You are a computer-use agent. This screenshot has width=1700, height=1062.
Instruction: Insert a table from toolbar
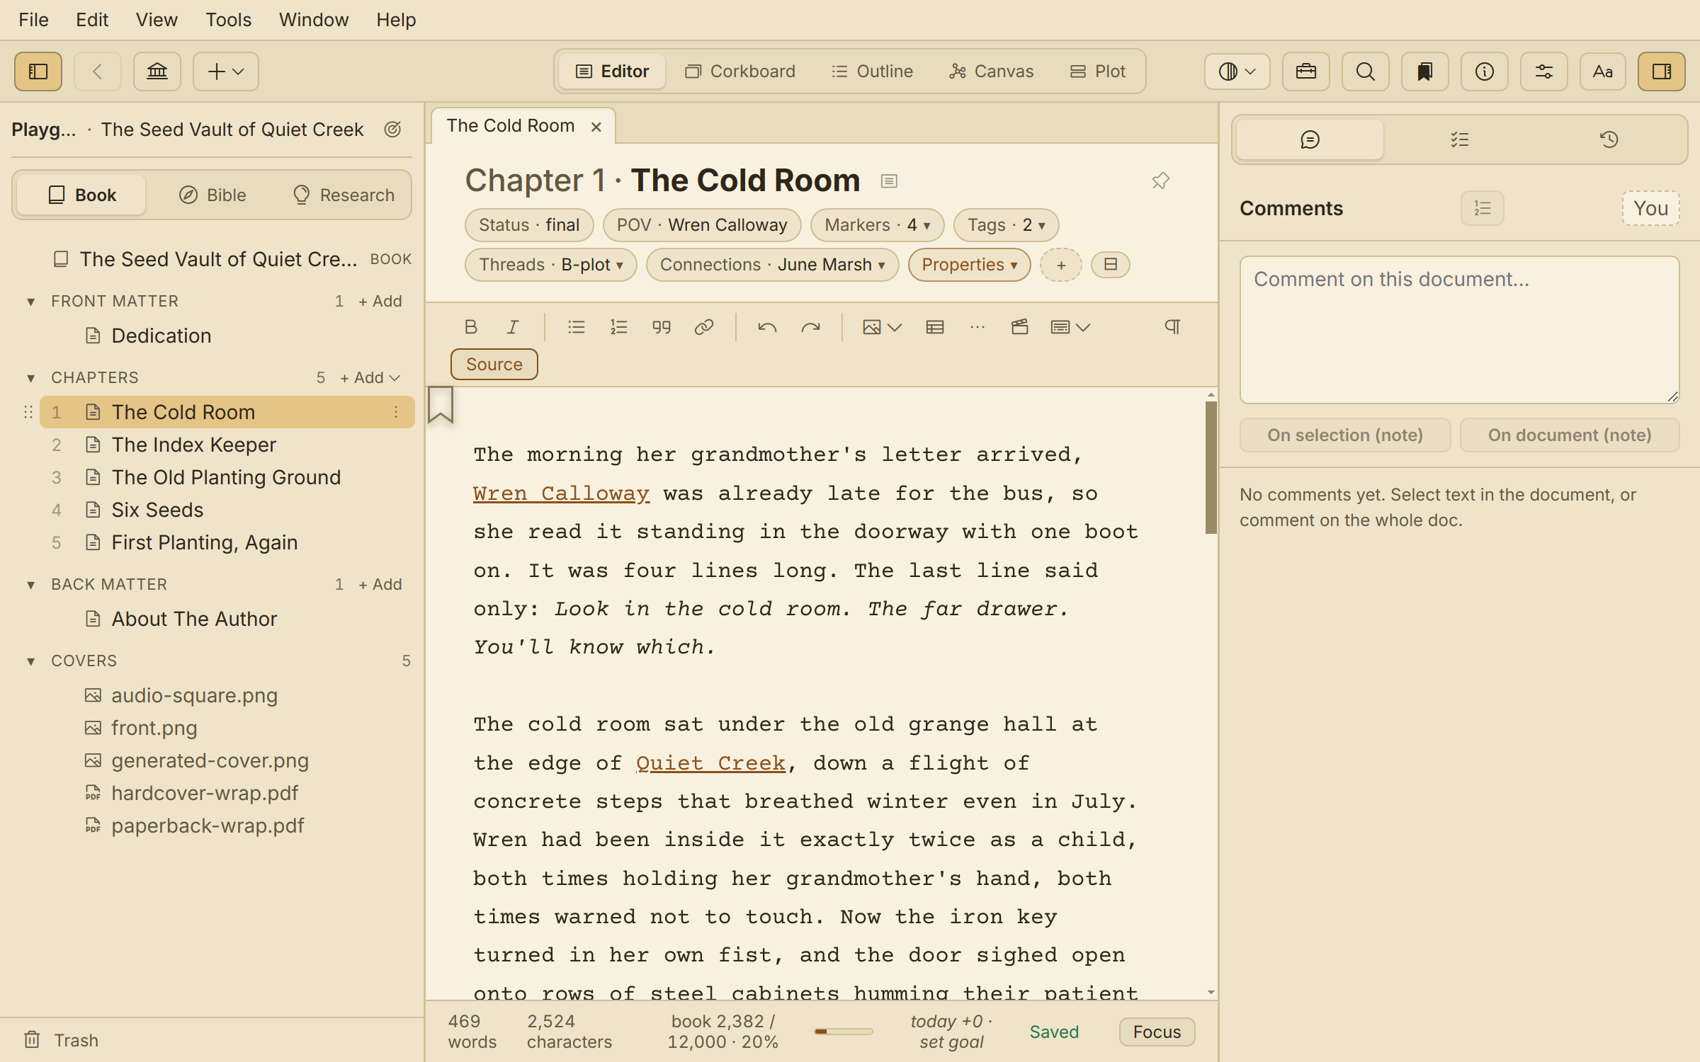[934, 327]
